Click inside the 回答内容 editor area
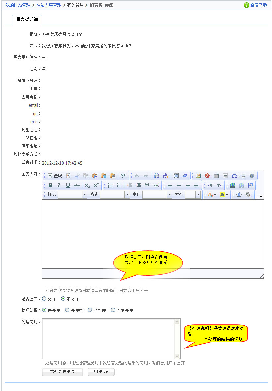The width and height of the screenshot is (272, 391). tap(153, 234)
